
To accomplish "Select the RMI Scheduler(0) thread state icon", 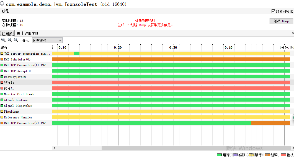I will pyautogui.click(x=2, y=59).
